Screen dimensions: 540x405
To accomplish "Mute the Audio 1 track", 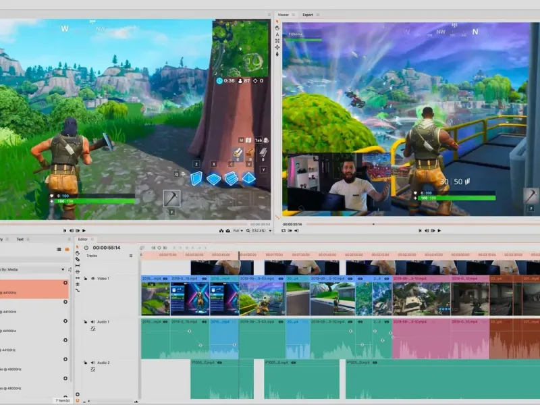I will click(92, 322).
